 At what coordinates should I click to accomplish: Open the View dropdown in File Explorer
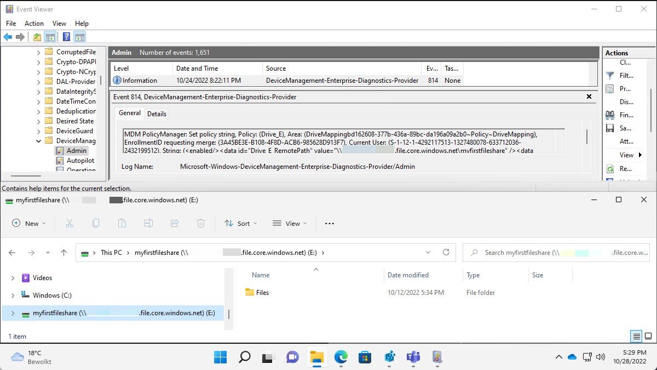coord(290,223)
